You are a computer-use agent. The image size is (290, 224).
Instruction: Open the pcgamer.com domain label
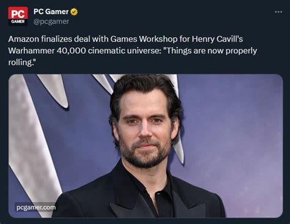pyautogui.click(x=36, y=207)
